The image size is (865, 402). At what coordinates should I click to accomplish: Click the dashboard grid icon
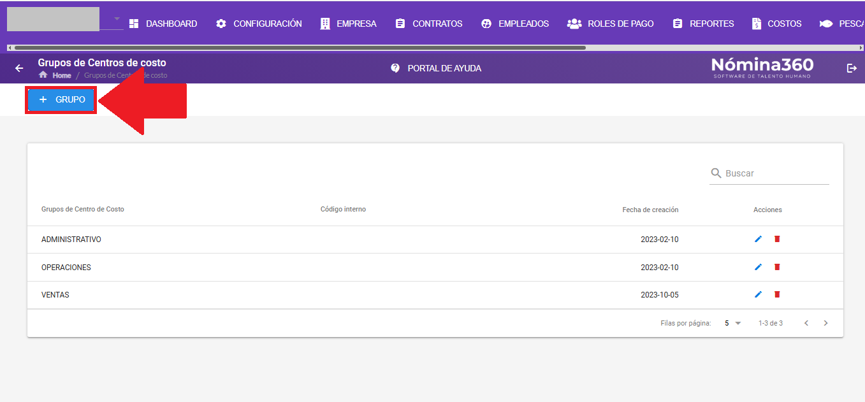coord(134,24)
